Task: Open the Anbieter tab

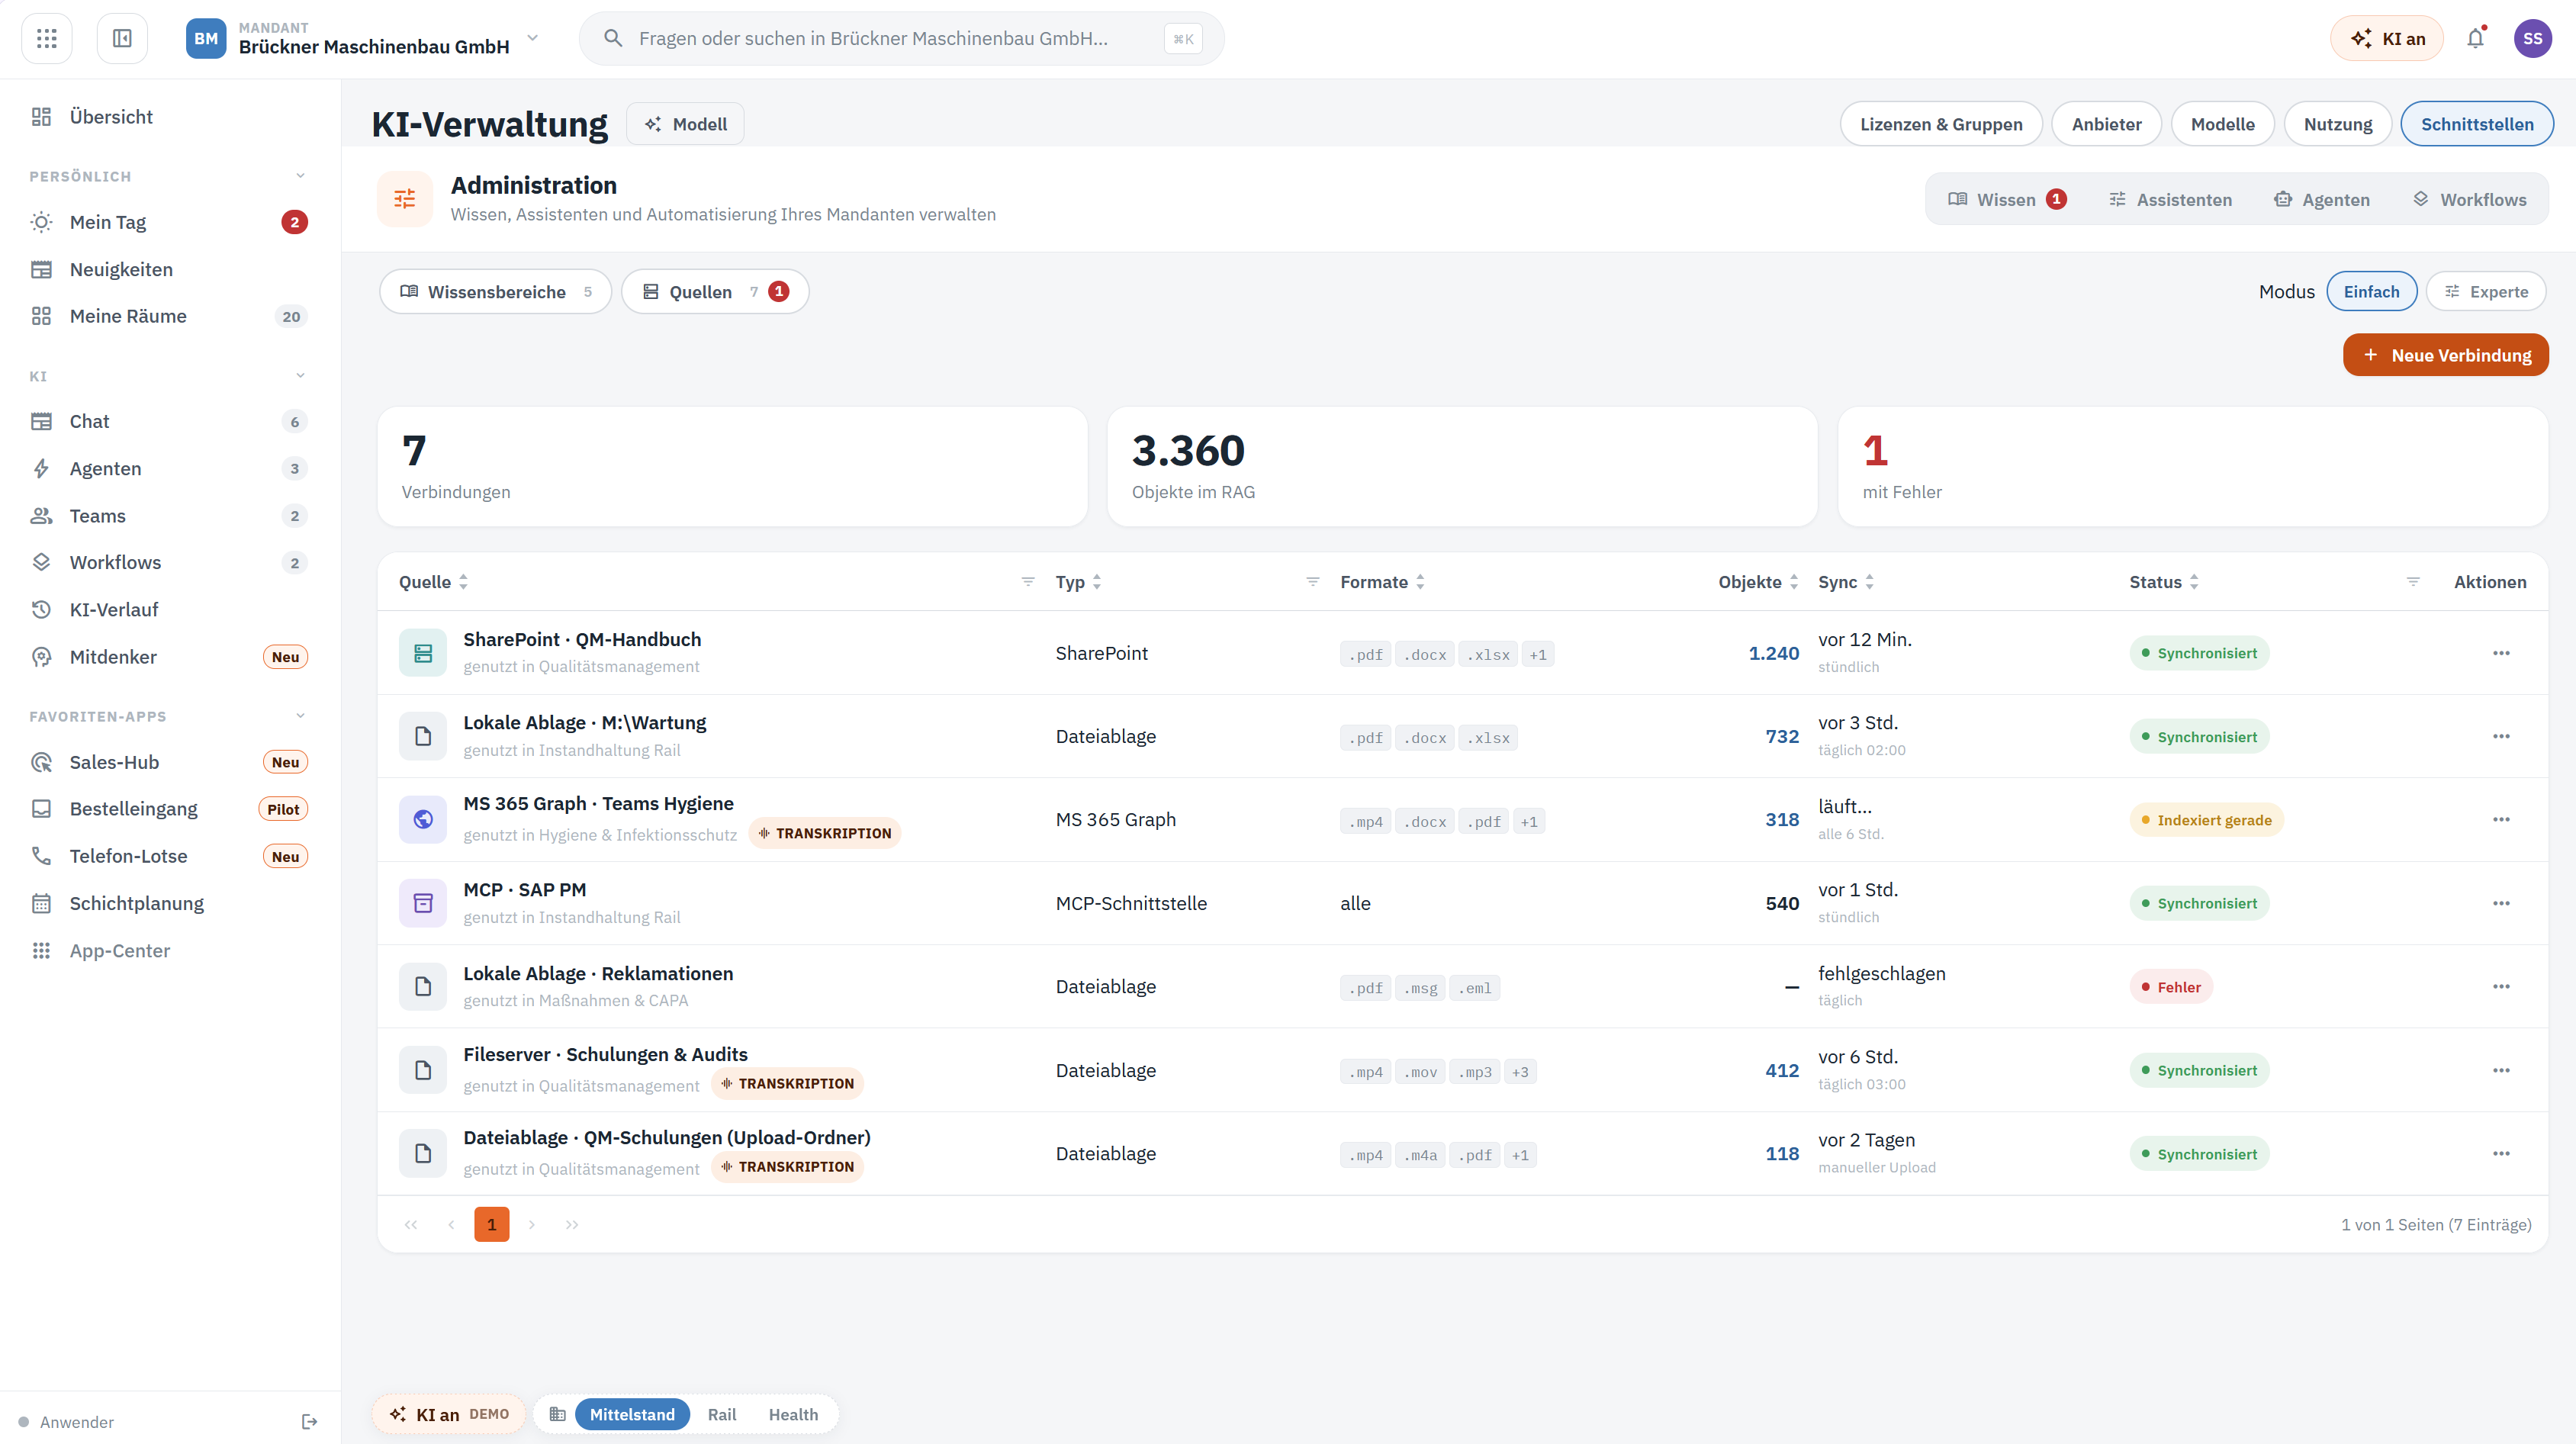Action: click(x=2106, y=123)
